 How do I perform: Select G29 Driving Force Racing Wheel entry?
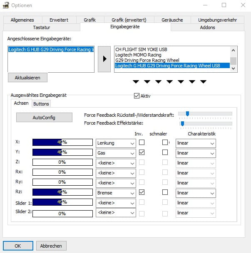tap(147, 60)
